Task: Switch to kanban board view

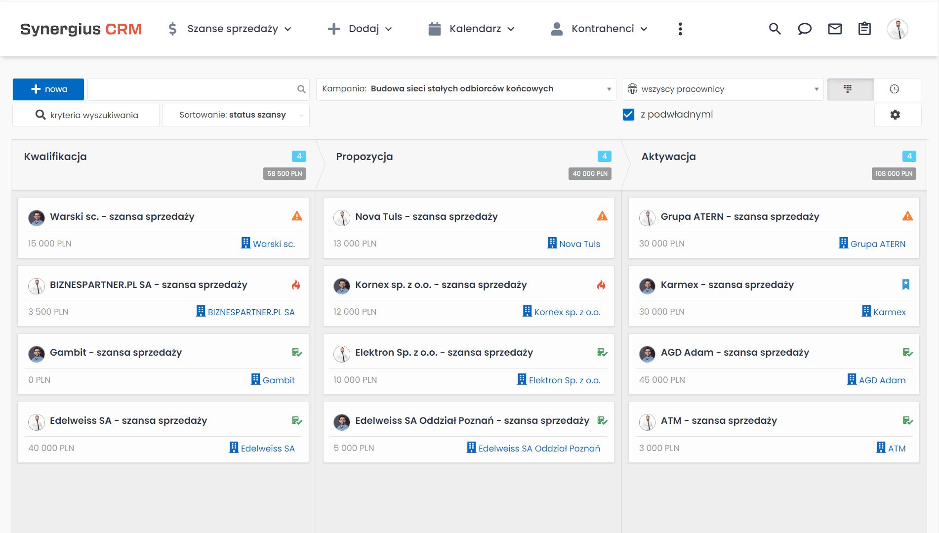Action: pyautogui.click(x=848, y=89)
